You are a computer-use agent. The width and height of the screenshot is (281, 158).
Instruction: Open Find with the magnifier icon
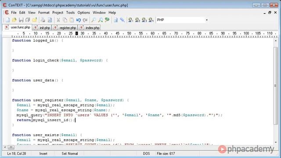[x=94, y=20]
